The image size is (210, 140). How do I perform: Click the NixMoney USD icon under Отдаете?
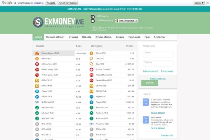(37, 102)
